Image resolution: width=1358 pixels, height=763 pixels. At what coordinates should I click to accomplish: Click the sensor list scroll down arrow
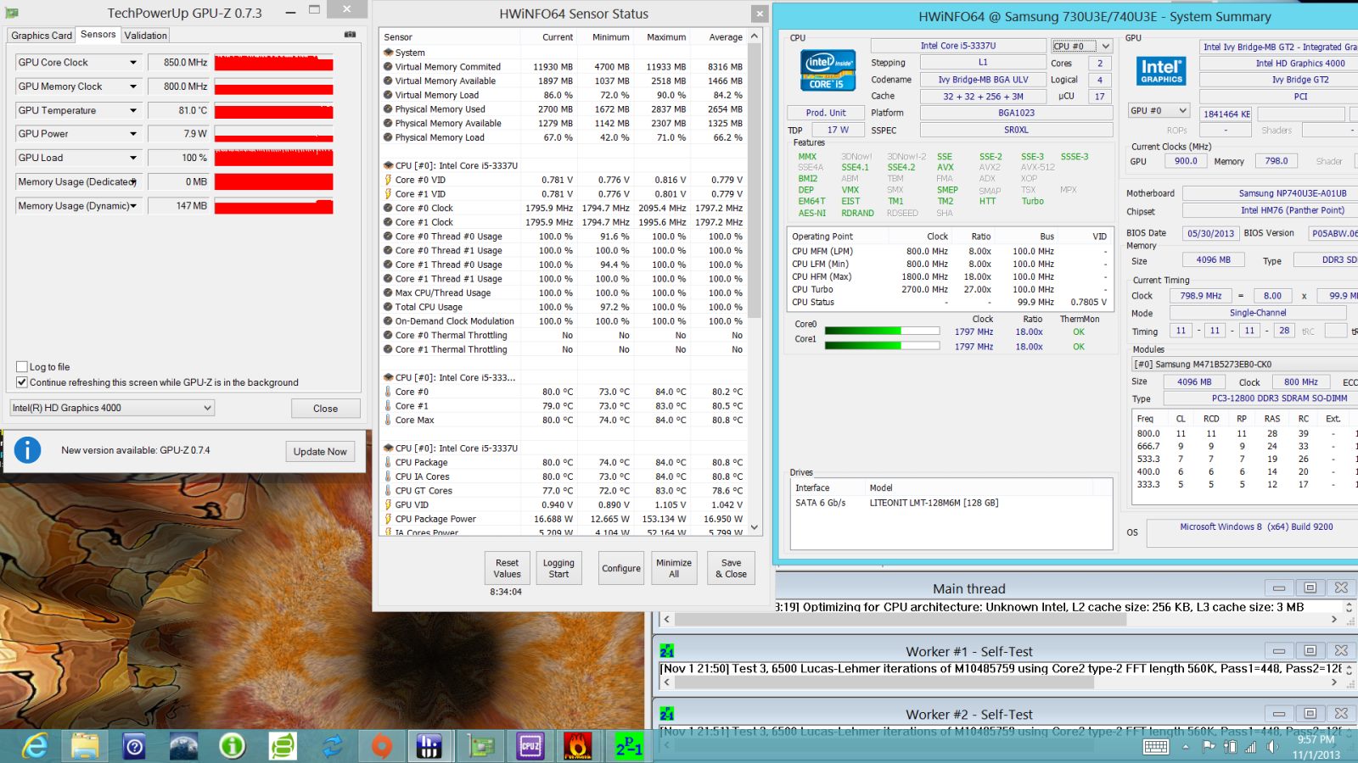[755, 528]
